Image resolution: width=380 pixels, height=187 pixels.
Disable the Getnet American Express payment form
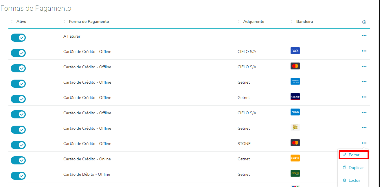tap(18, 84)
